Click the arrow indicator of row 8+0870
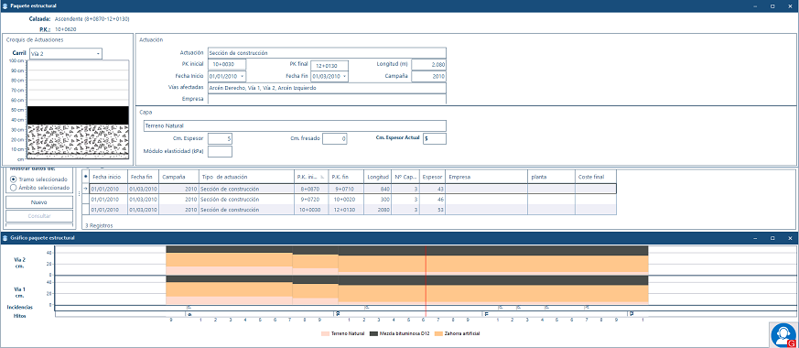The image size is (799, 348). tap(86, 189)
